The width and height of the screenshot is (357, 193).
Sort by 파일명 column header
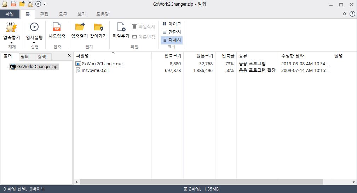113,56
